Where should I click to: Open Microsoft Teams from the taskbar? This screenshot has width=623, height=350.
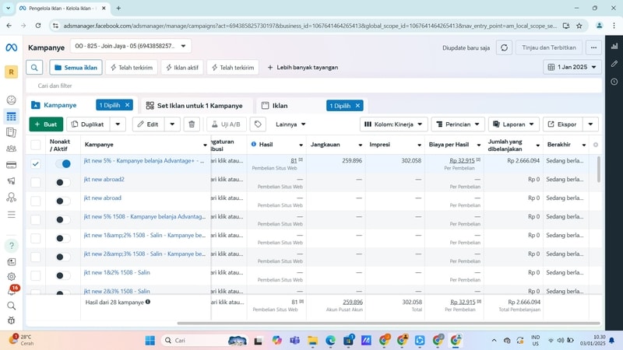[x=295, y=341]
